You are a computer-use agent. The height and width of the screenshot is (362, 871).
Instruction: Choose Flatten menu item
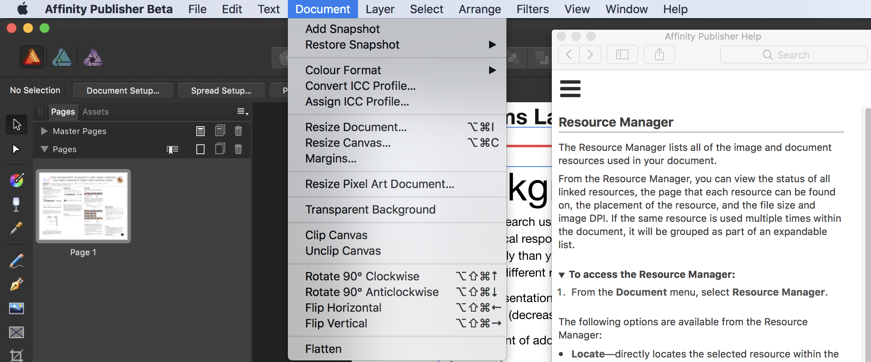(397, 349)
